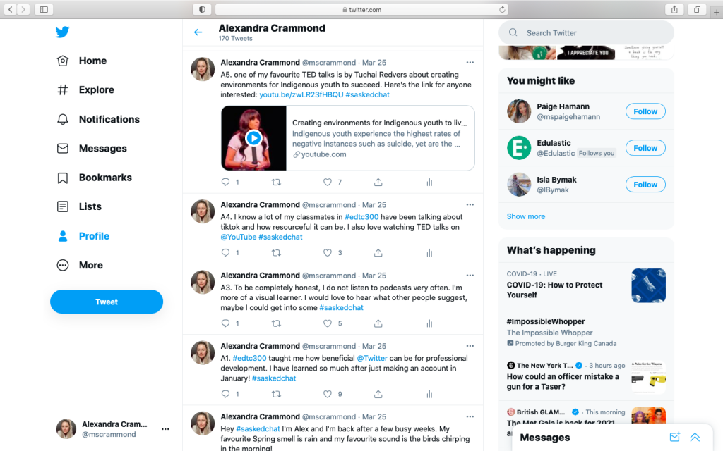This screenshot has height=451, width=723.
Task: Open the #saskedchat hashtag in A3 tweet
Action: [341, 308]
